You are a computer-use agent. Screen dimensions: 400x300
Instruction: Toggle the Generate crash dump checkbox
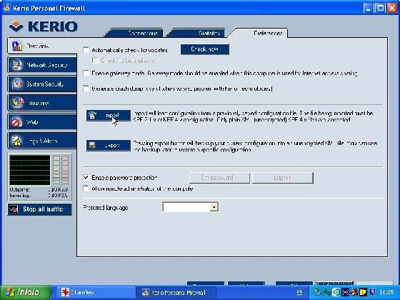pos(86,89)
